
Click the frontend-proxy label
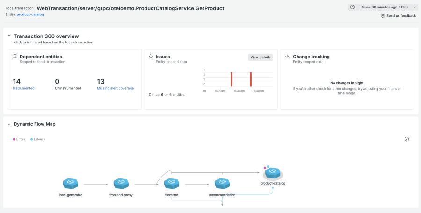pyautogui.click(x=121, y=195)
